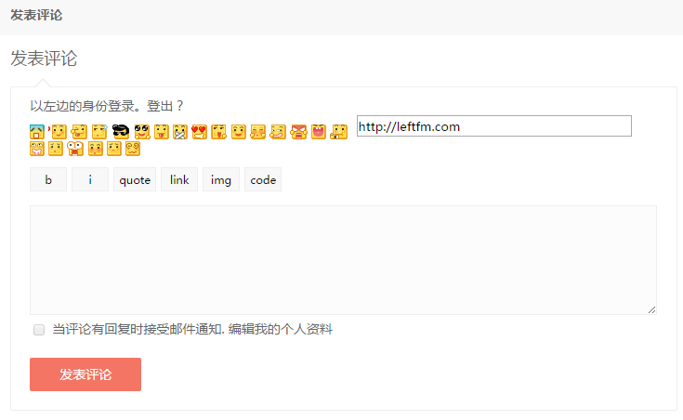Enable email notification on comment replies

pos(39,330)
